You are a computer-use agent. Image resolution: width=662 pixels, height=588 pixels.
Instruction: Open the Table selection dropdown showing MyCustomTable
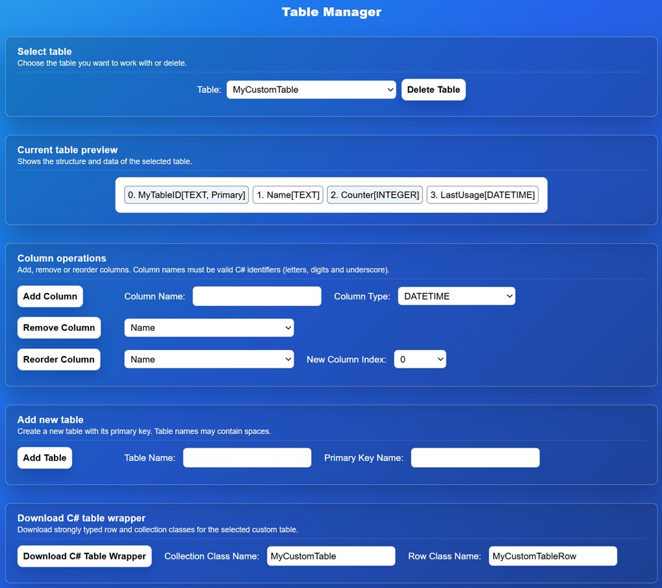[311, 90]
